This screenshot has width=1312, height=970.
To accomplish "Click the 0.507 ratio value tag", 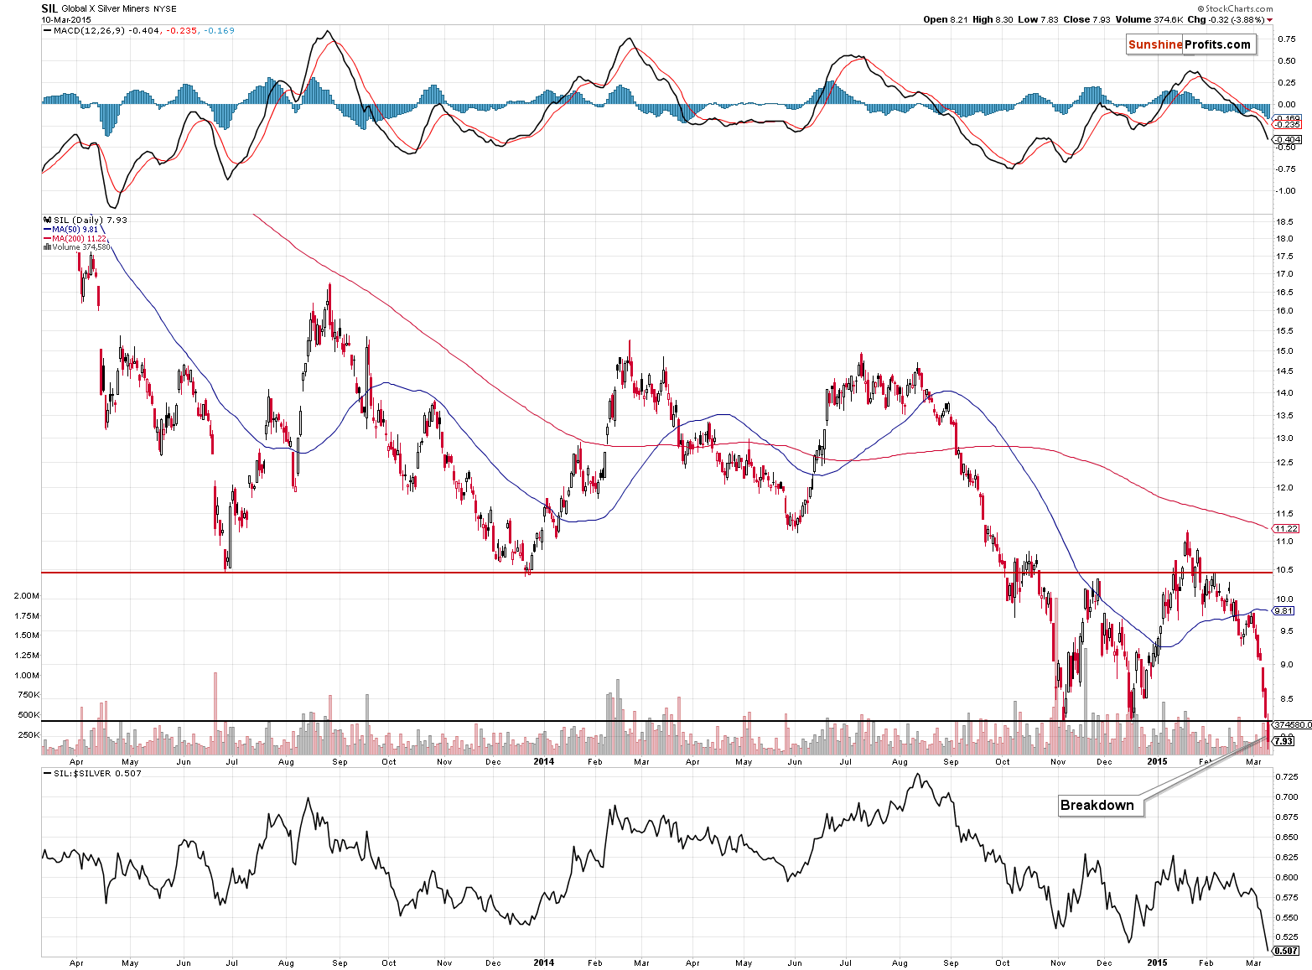I will coord(1286,951).
